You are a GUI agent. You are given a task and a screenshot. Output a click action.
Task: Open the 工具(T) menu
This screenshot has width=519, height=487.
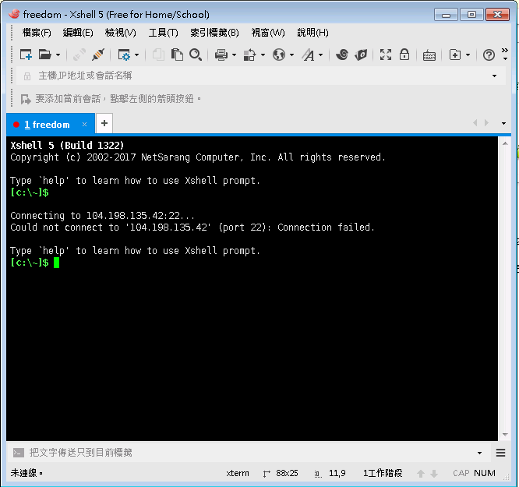(x=163, y=33)
